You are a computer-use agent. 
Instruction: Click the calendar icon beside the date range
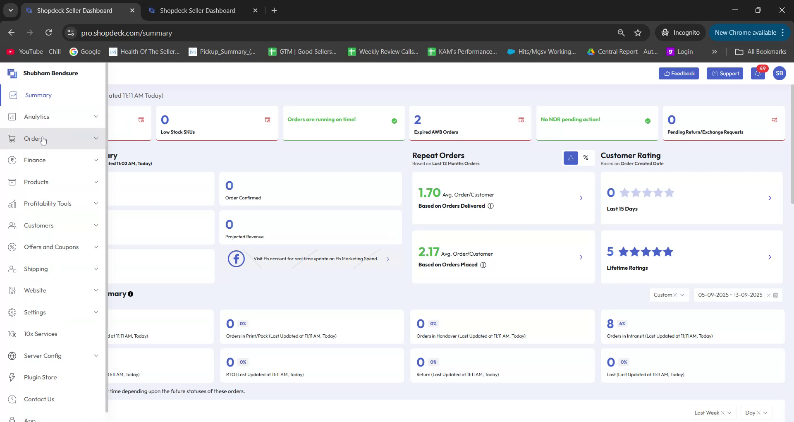pos(777,295)
